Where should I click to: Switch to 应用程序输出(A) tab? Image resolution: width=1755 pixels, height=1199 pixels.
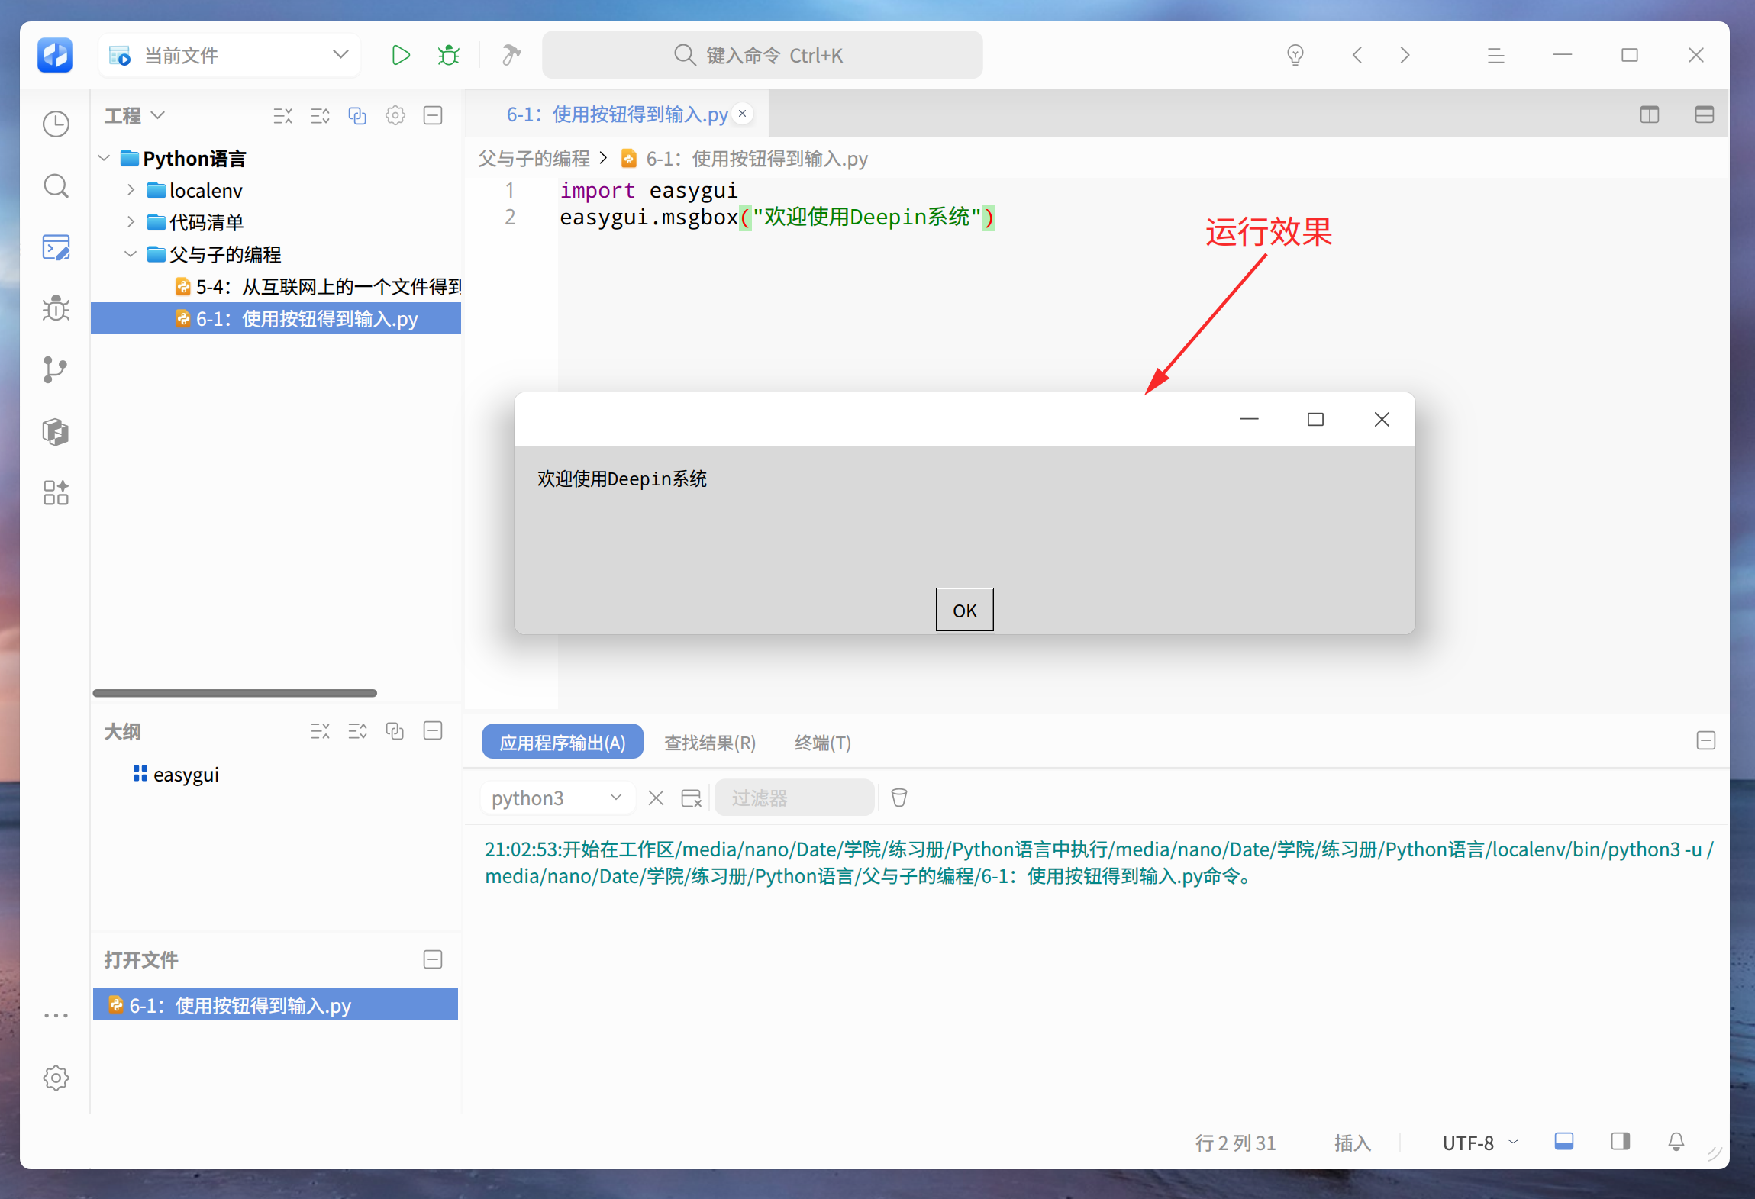[x=563, y=742]
